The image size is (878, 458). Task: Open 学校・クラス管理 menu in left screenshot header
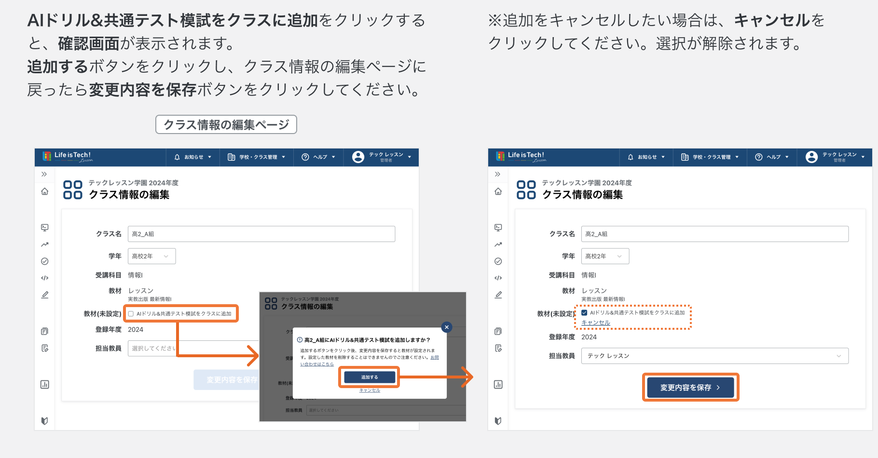pos(257,157)
